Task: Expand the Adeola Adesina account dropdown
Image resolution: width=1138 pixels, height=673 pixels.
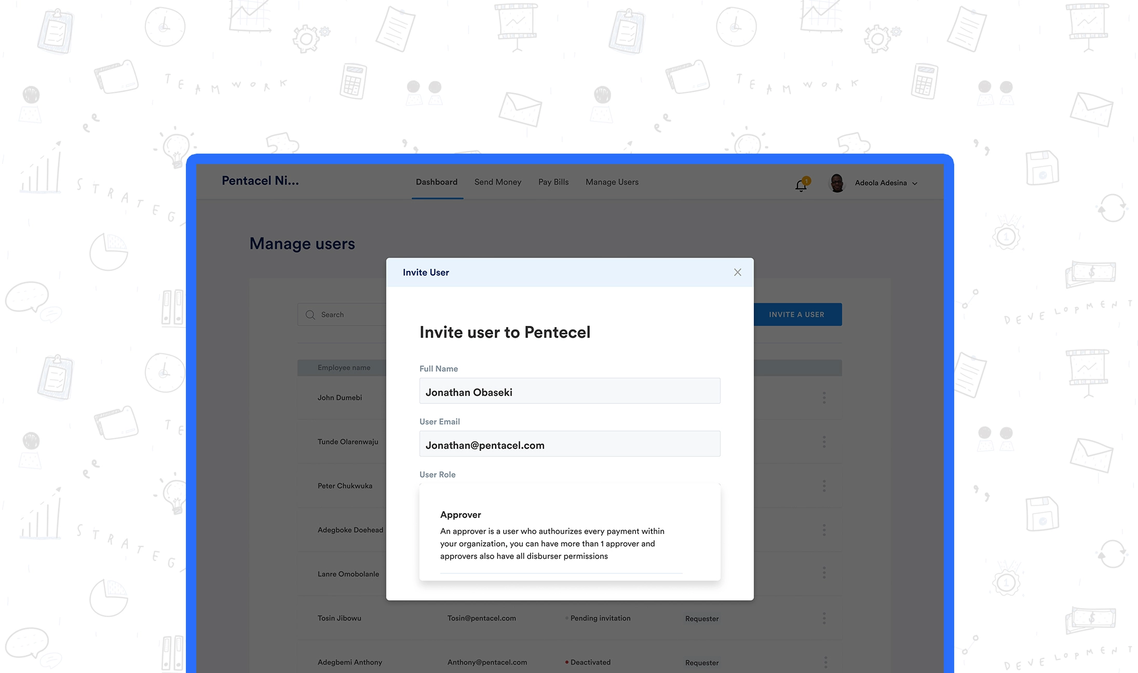Action: pos(915,183)
